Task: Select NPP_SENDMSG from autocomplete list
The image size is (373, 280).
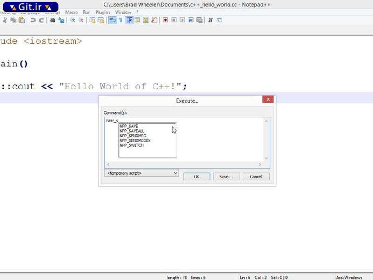Action: pyautogui.click(x=133, y=136)
